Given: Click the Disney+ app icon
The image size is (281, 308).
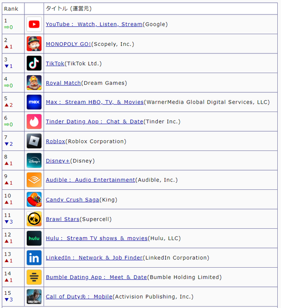Looking at the screenshot, I should (x=34, y=160).
